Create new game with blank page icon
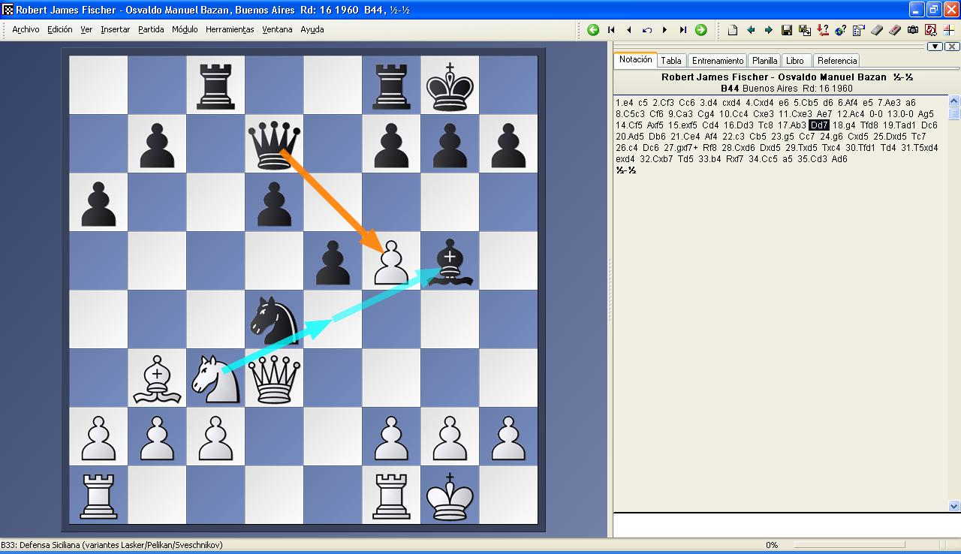961x554 pixels. 733,30
